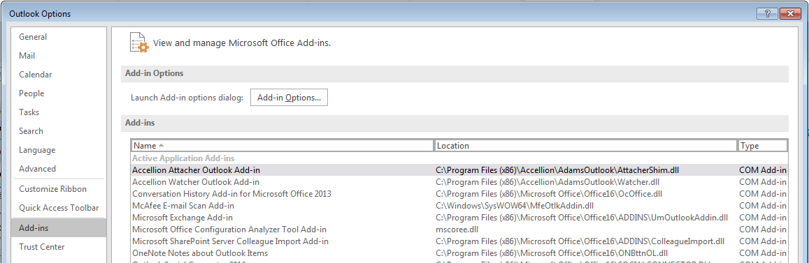This screenshot has height=263, width=809.
Task: Click the ColleagueImport.dll location path
Action: [x=580, y=241]
